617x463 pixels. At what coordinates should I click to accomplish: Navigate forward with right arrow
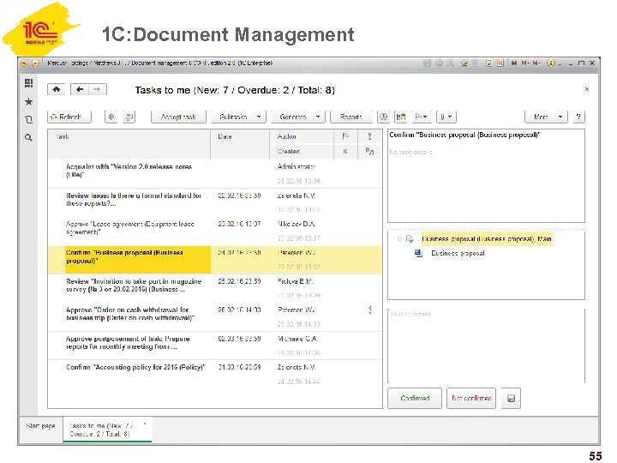click(97, 89)
